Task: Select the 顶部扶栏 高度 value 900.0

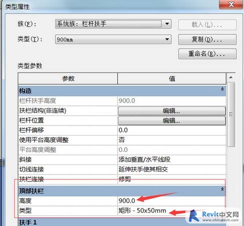Action: tap(172, 201)
